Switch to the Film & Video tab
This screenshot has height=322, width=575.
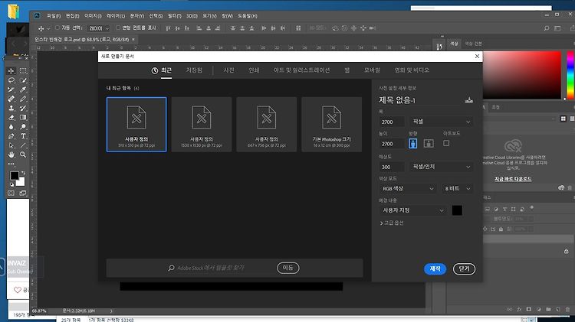pyautogui.click(x=412, y=70)
